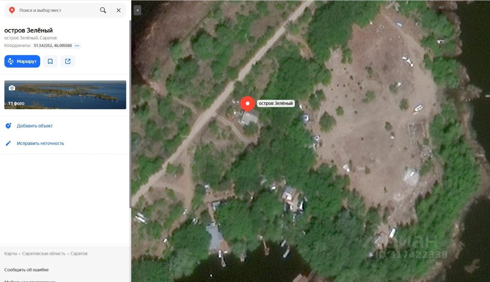Click the share icon button
Viewport: 490px width, 282px height.
(x=68, y=61)
